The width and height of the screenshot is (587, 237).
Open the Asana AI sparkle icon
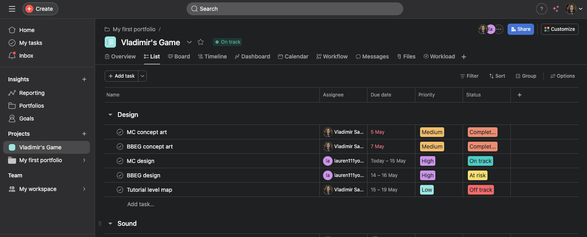coord(556,9)
